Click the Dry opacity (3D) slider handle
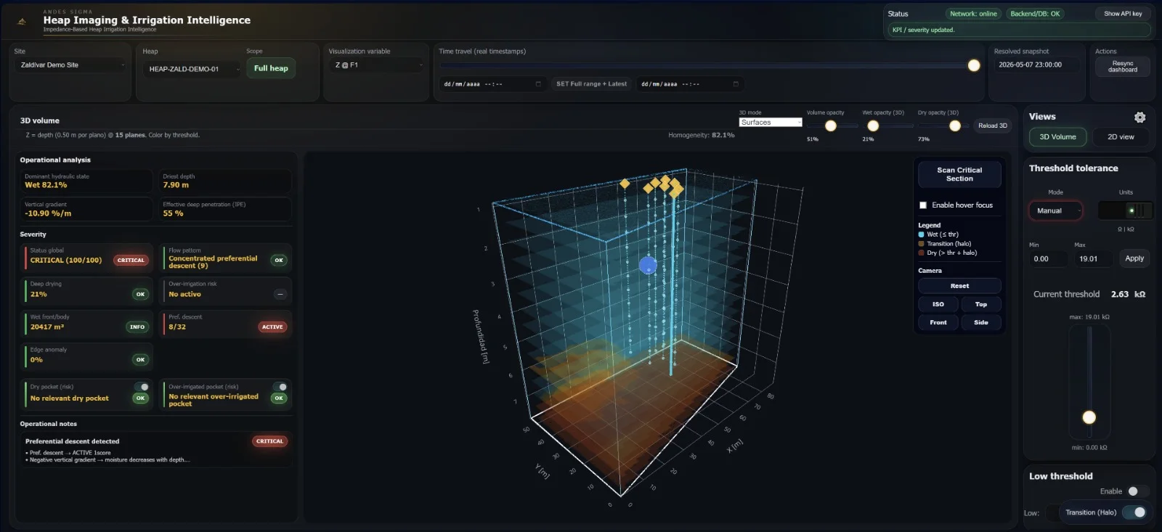1162x532 pixels. point(955,126)
